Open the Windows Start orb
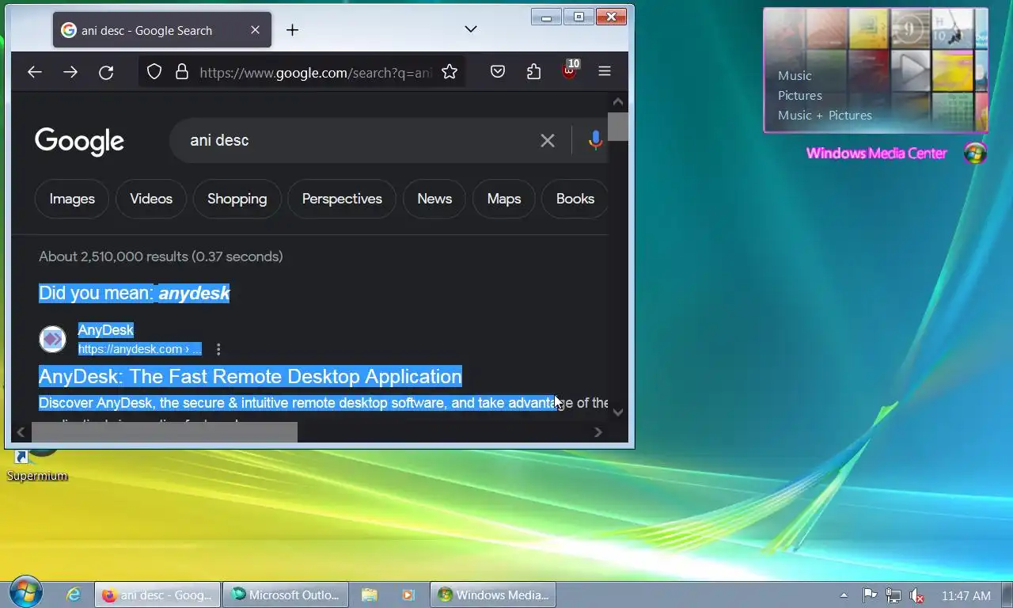Viewport: 1013px width, 608px height. (25, 594)
